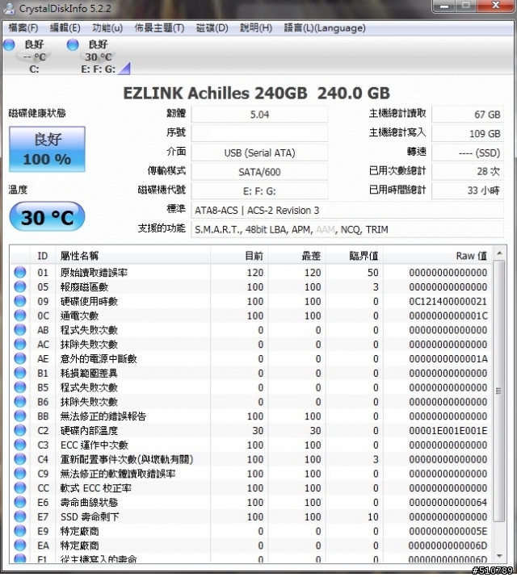Click status orb for attribute C3
517x577 pixels.
[x=20, y=445]
